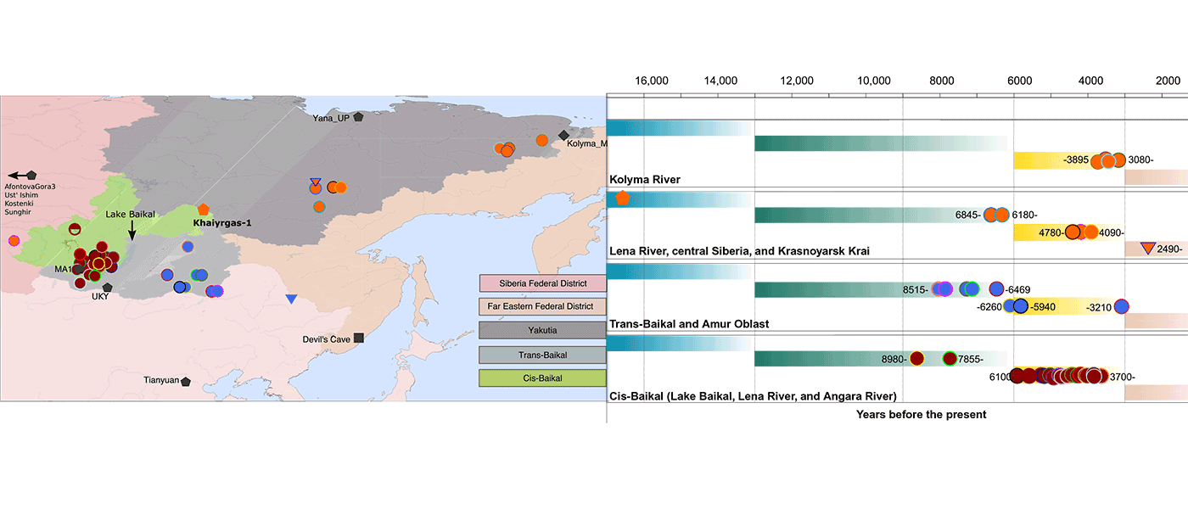Select the Devil's Cave square marker
Image resolution: width=1188 pixels, height=509 pixels.
(x=358, y=337)
